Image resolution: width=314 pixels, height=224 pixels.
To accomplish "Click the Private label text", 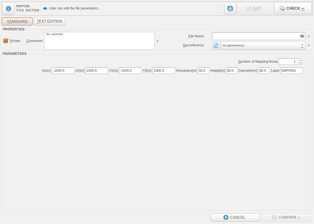I will [x=15, y=41].
